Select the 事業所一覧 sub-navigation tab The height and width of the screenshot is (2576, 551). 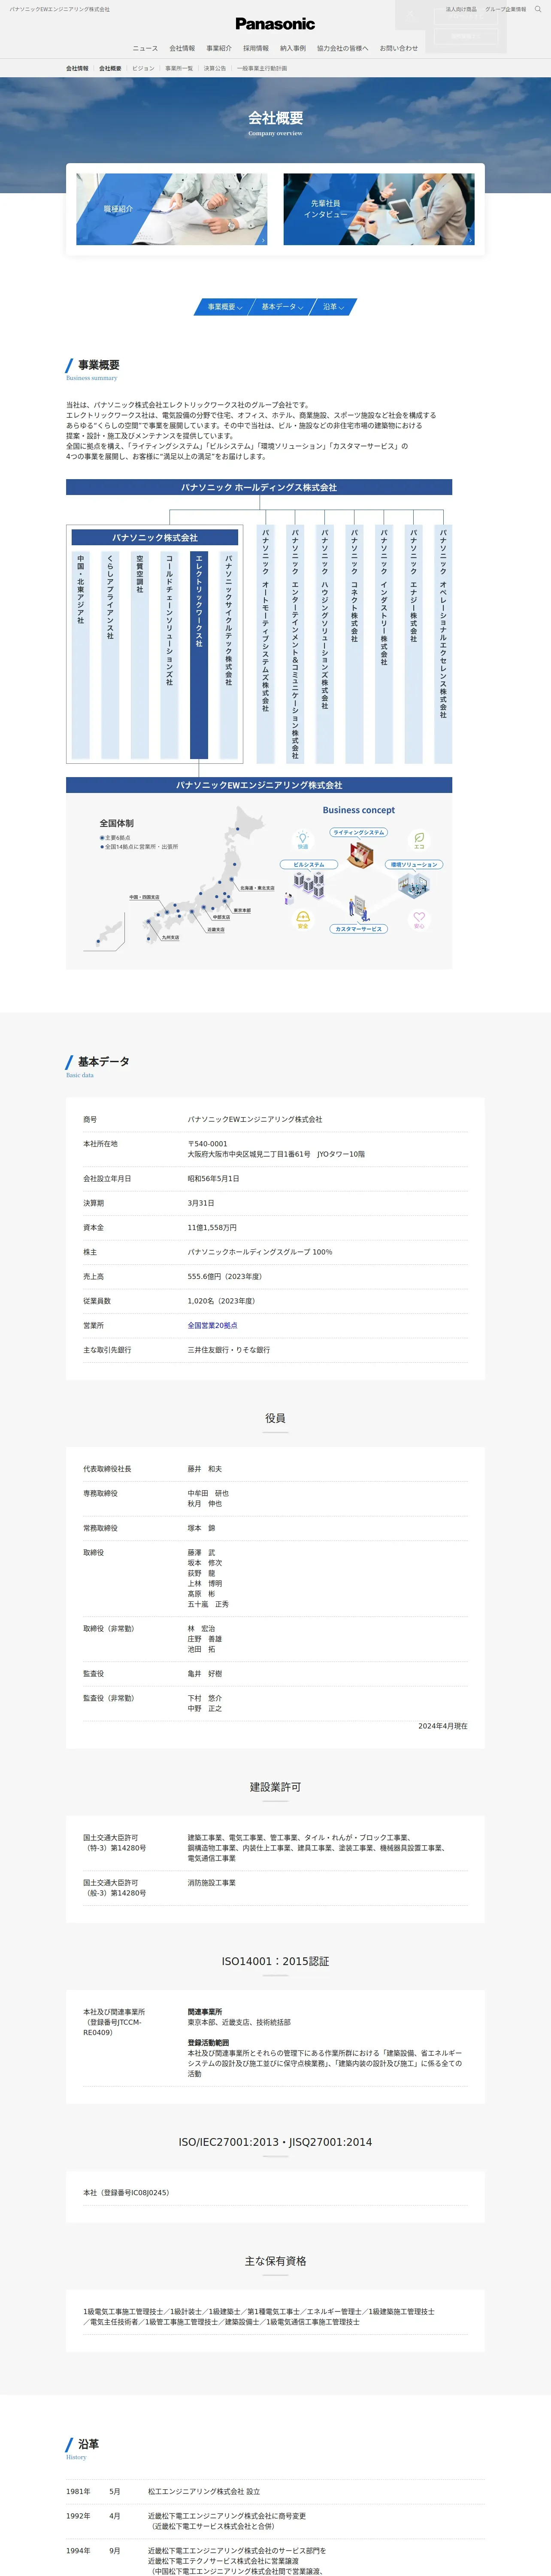pyautogui.click(x=179, y=69)
